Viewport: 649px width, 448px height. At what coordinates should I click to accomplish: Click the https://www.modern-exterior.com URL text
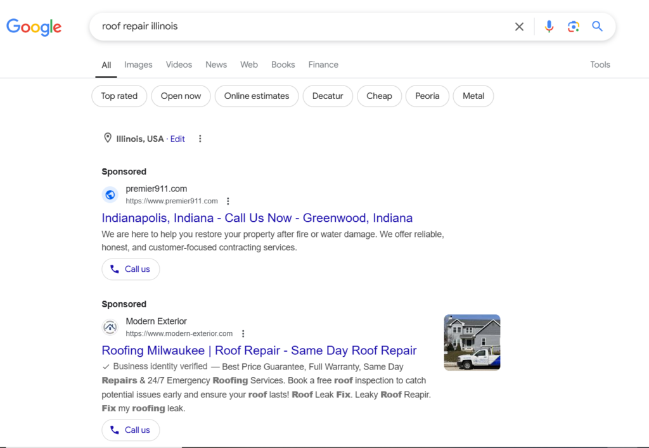pyautogui.click(x=179, y=333)
